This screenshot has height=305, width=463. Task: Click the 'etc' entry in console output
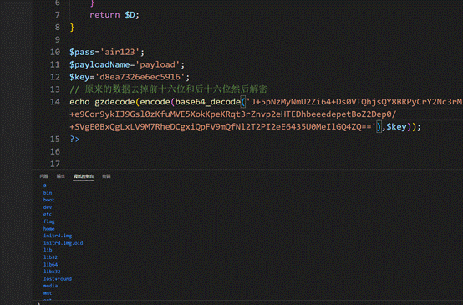[48, 215]
